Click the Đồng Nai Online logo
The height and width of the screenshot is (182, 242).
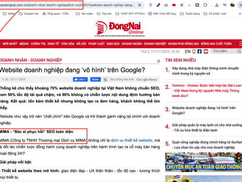tap(120, 28)
